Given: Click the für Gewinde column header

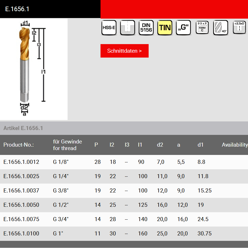Looking at the screenshot, I should 67,145.
